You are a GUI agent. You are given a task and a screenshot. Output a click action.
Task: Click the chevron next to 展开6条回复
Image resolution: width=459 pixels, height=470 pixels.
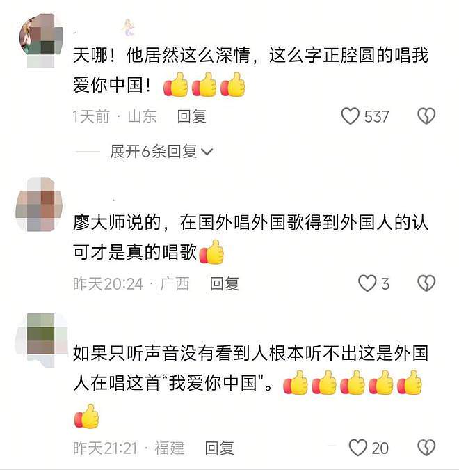point(207,152)
